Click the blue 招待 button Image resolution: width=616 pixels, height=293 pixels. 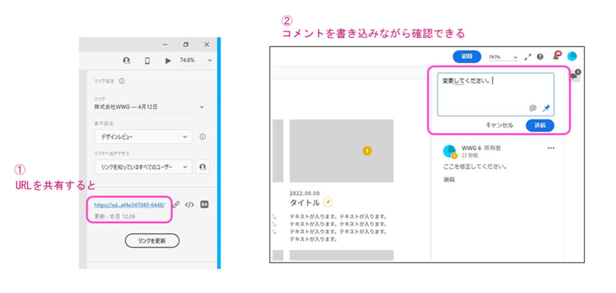467,56
